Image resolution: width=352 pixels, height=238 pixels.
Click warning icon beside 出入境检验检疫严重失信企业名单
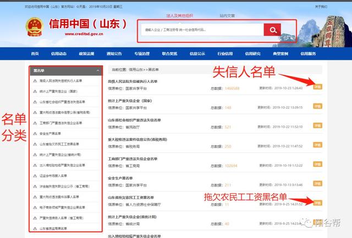(35, 165)
